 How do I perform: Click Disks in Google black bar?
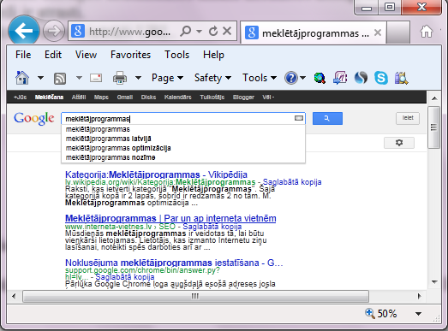[148, 97]
